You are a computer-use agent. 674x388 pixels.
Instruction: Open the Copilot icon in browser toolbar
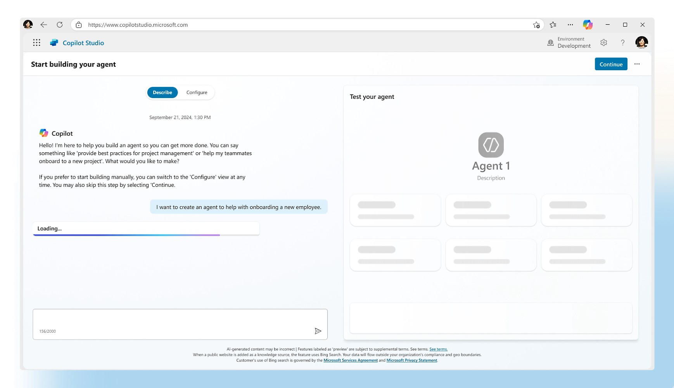[587, 25]
